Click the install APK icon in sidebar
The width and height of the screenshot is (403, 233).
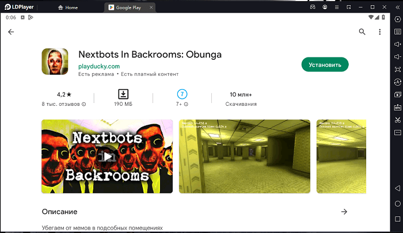click(397, 107)
